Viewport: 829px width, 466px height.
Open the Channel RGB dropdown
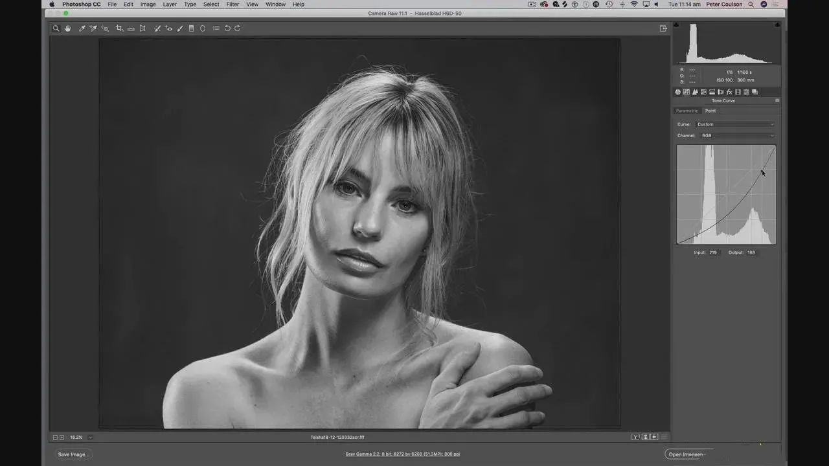coord(735,136)
